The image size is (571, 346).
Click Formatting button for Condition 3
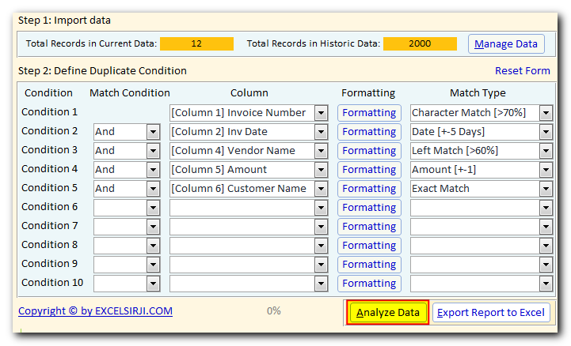coord(369,151)
